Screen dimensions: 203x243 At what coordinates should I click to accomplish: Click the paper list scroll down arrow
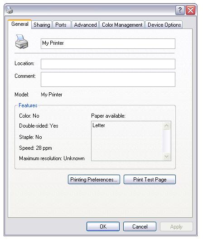click(167, 157)
